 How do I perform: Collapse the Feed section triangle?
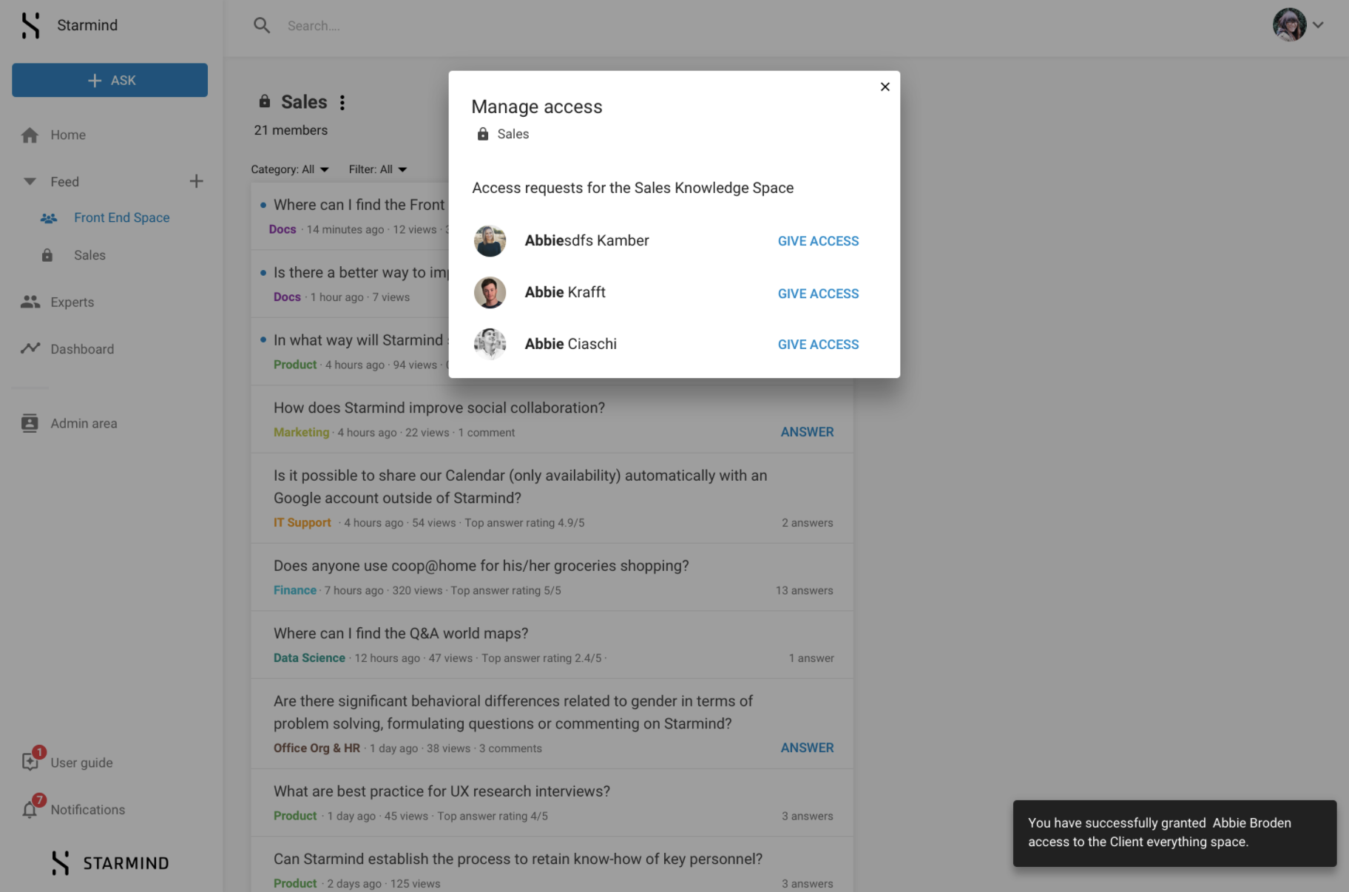(30, 181)
